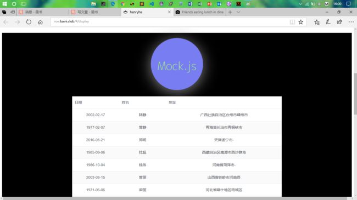The image size is (357, 200).
Task: Launch Google Chrome from the taskbar
Action: [x=122, y=4]
